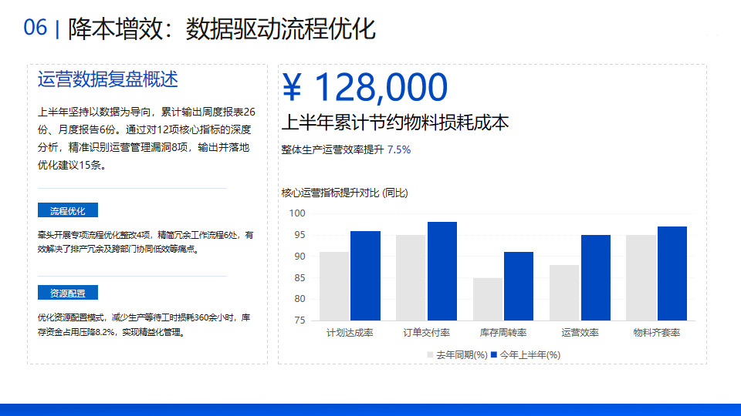741x416 pixels.
Task: Select the blue 物料齐套率 bar
Action: click(672, 273)
